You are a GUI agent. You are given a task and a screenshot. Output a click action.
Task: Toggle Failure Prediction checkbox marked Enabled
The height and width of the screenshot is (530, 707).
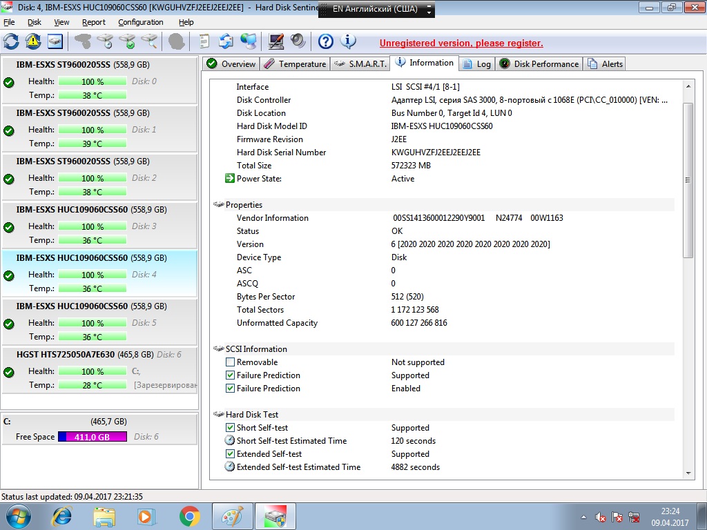click(x=230, y=388)
